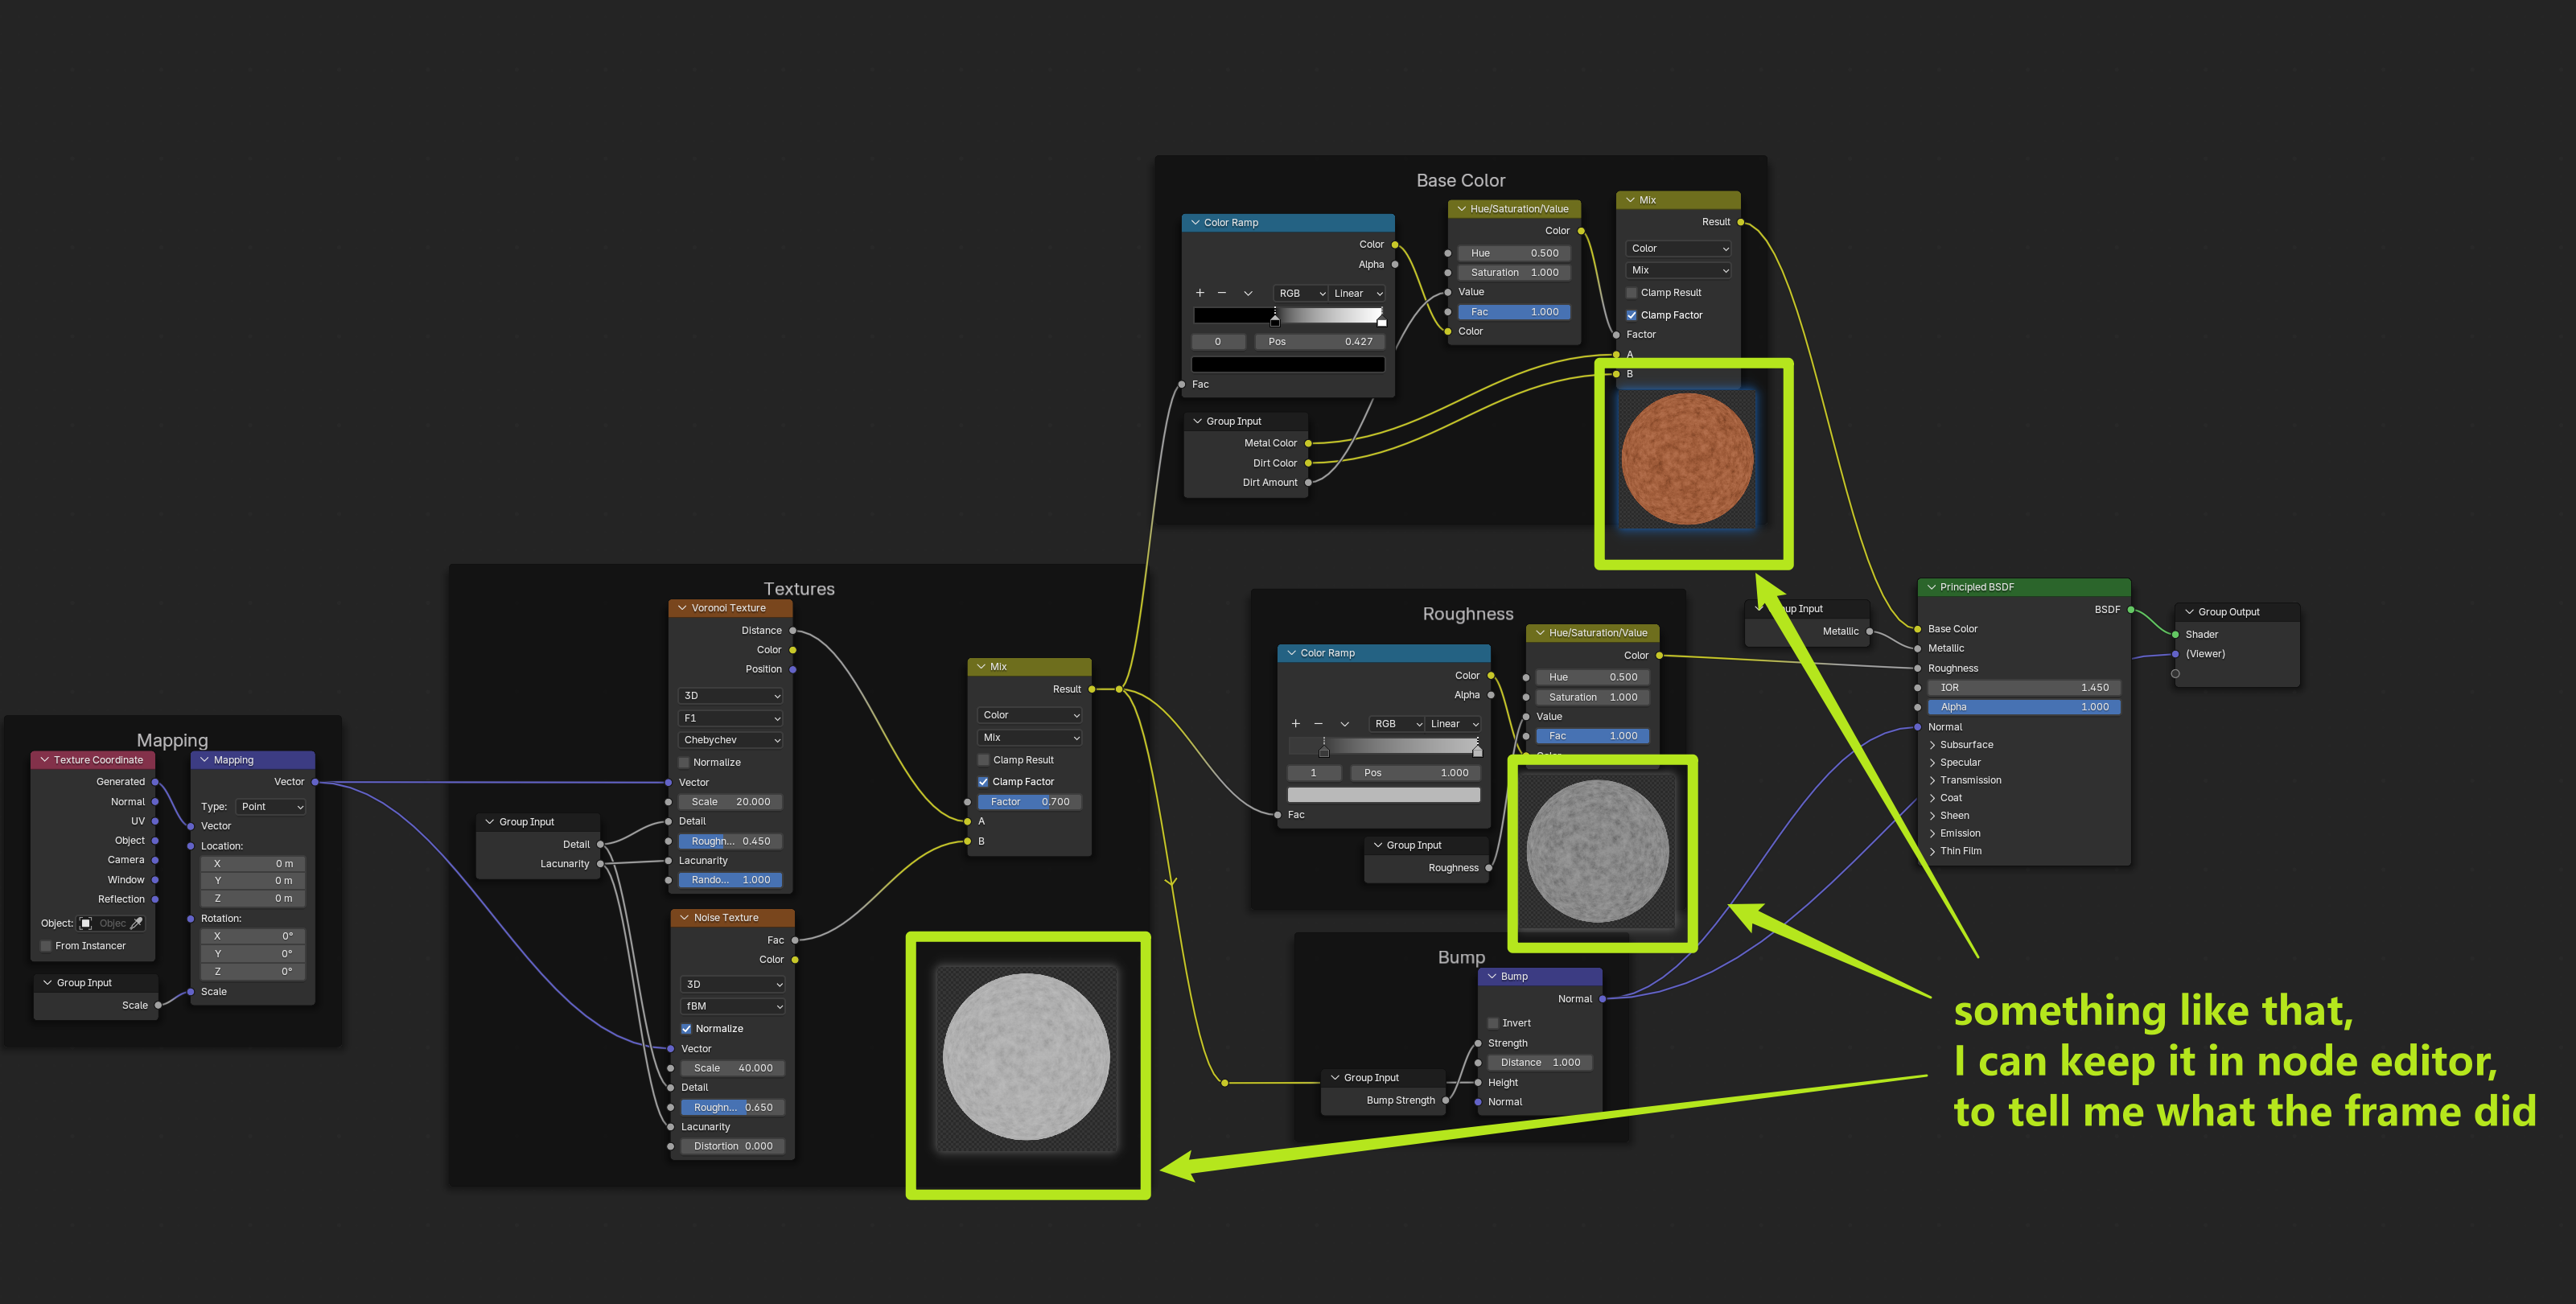Screen dimensions: 2576x1304
Task: Enable Normalize in Voronoi Texture
Action: [684, 762]
